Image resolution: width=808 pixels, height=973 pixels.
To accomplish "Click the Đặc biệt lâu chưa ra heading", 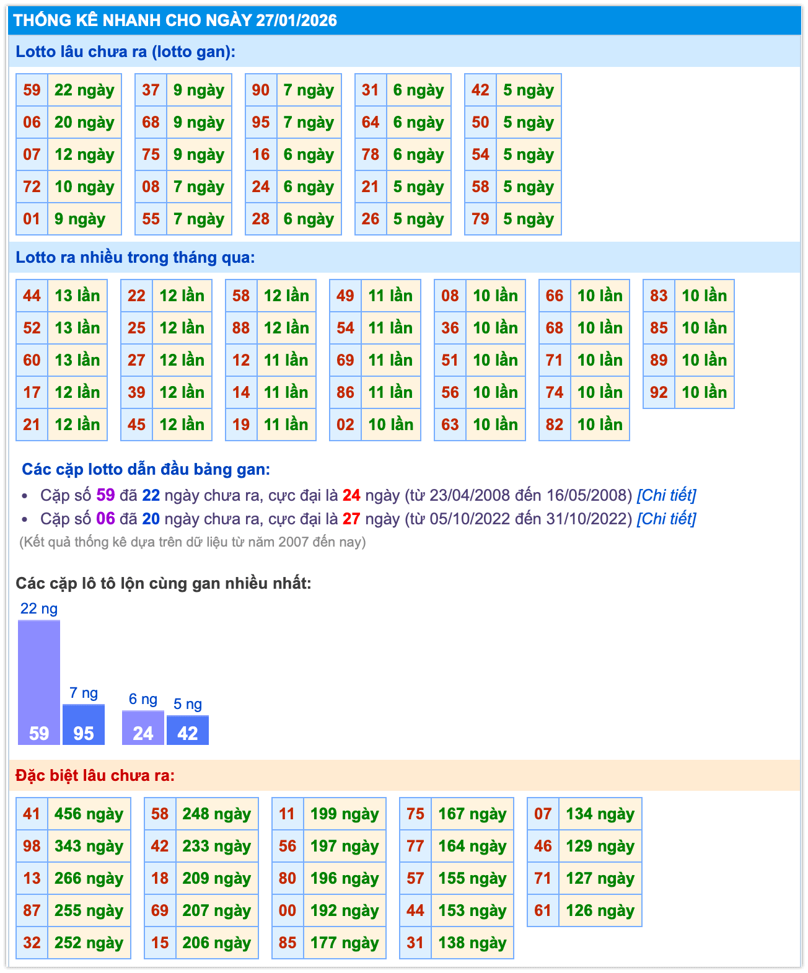I will [95, 775].
